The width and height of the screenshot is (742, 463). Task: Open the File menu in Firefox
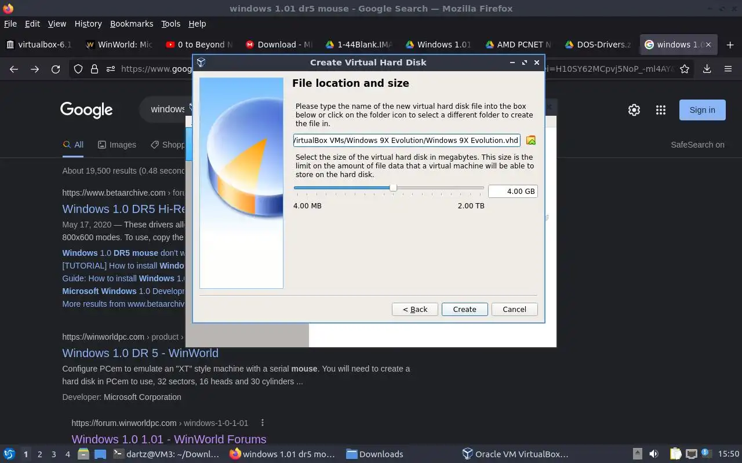pos(10,24)
